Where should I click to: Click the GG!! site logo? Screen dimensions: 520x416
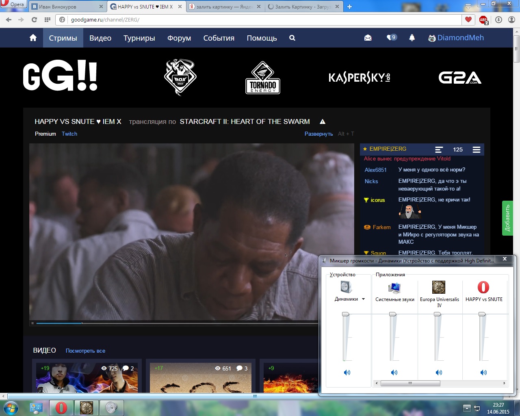coord(60,76)
